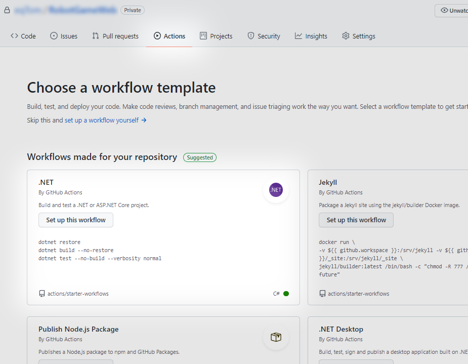View the Insights tab
Image resolution: width=468 pixels, height=364 pixels.
311,36
